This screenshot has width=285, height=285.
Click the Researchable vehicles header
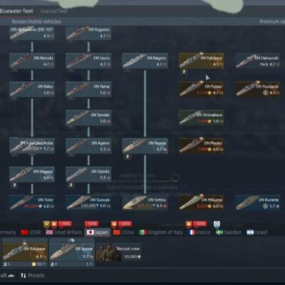pos(36,21)
